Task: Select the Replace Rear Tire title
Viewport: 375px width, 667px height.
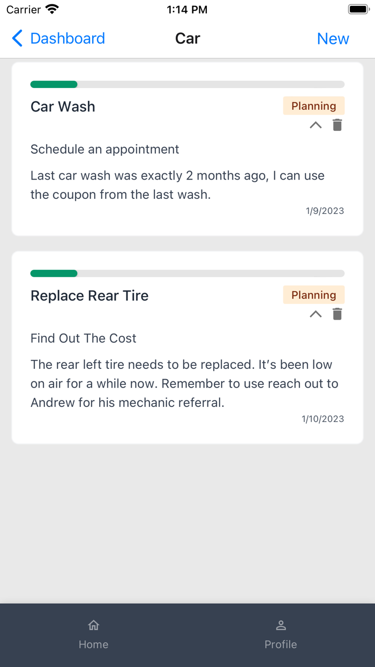Action: (x=89, y=295)
